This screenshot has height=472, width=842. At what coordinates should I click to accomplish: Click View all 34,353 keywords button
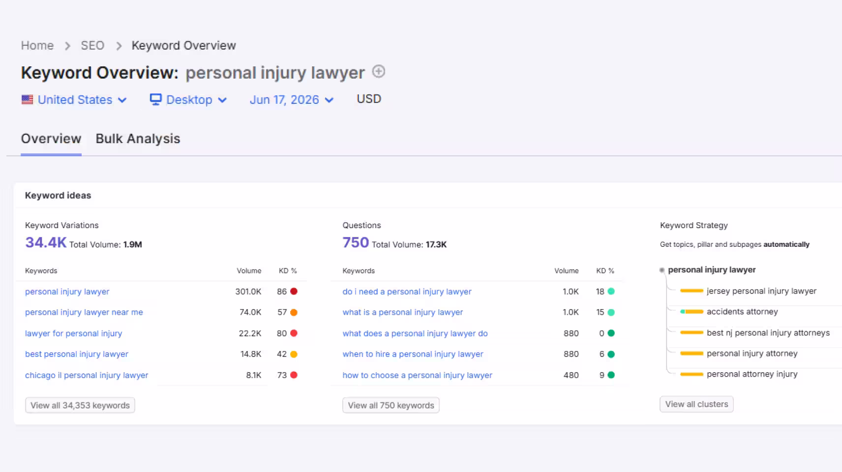point(80,405)
